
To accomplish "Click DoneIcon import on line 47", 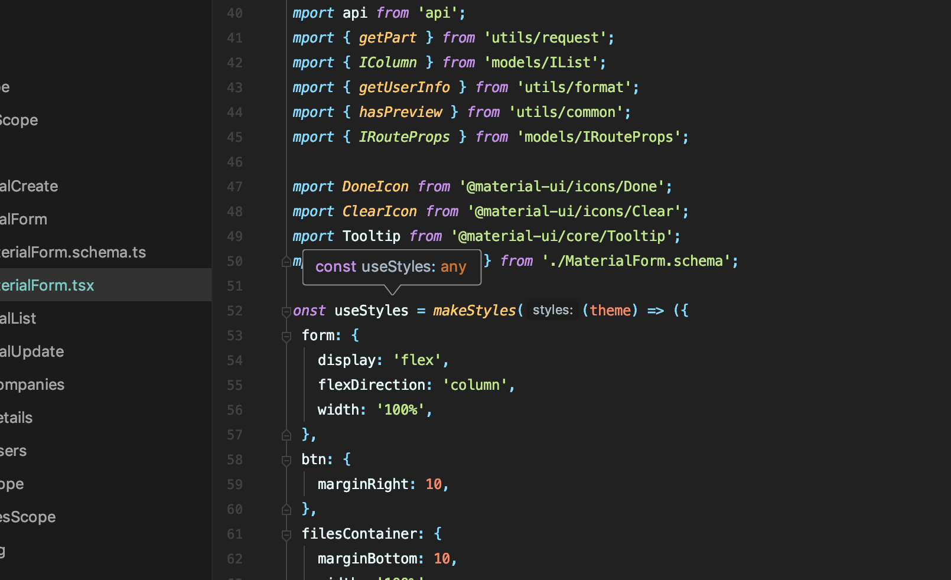I will click(x=376, y=187).
